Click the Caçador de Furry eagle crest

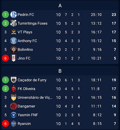[14, 80]
